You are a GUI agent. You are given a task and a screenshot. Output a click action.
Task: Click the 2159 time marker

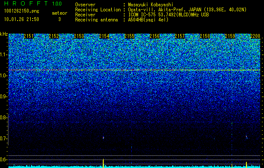(230, 36)
